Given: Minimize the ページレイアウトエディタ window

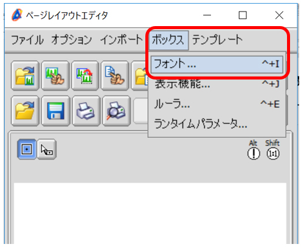Looking at the screenshot, I should (207, 15).
